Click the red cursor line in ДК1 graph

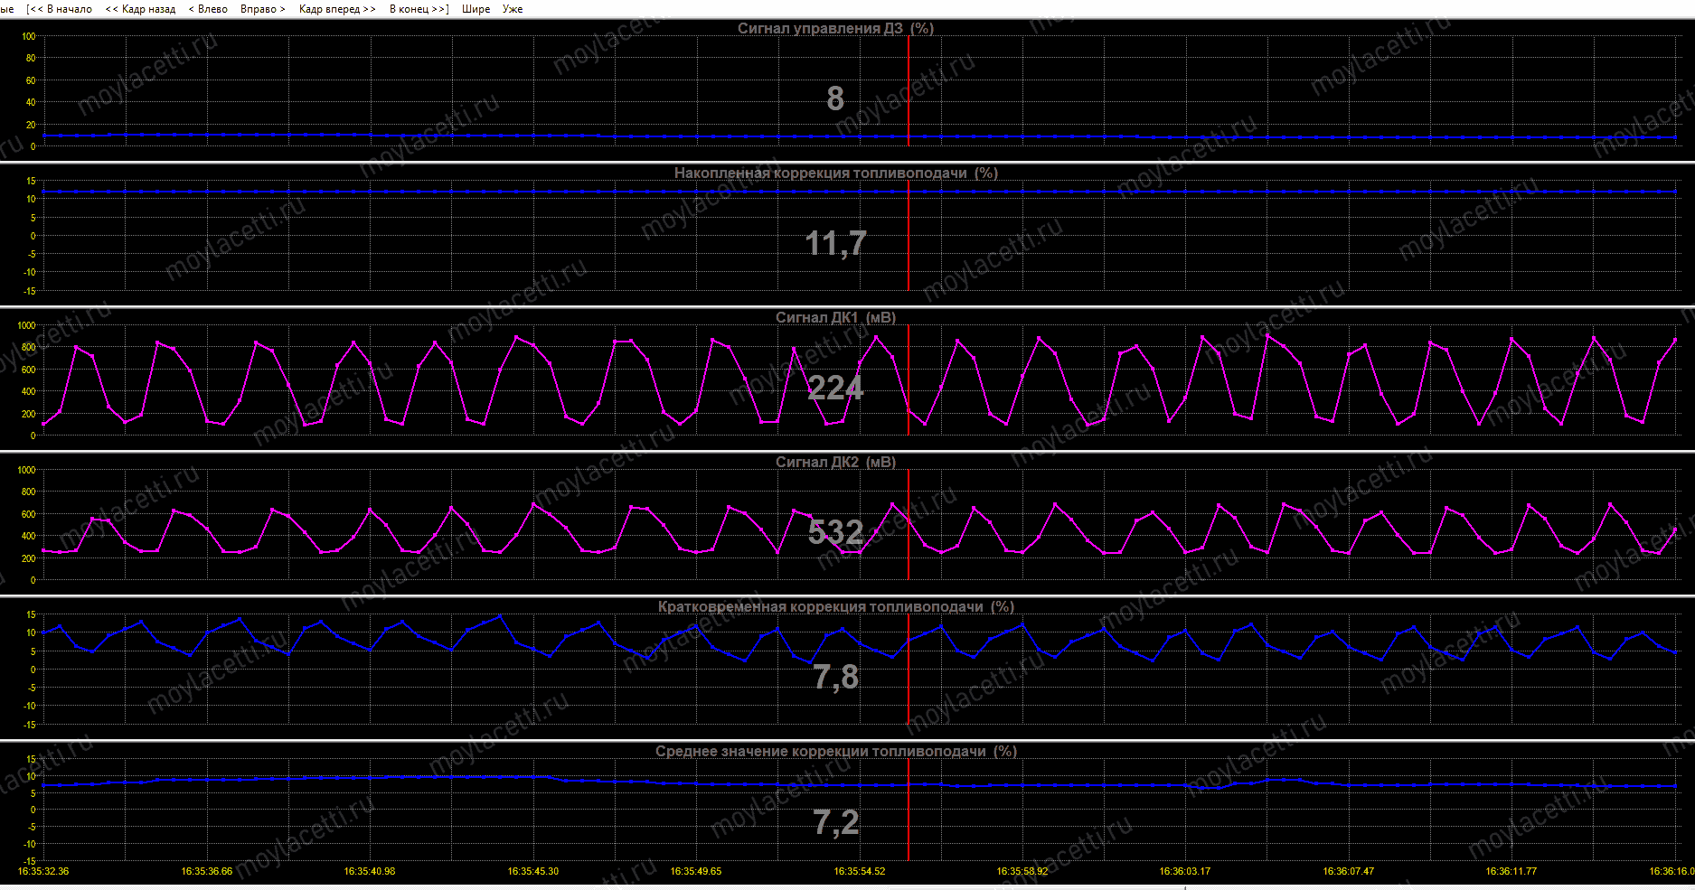tap(909, 379)
